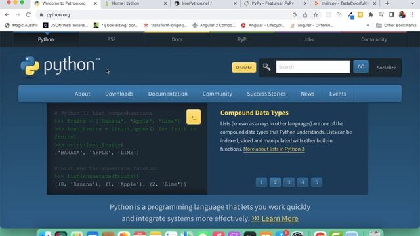Click the magnifier search icon
Viewport: 420px width, 236px height.
(x=266, y=67)
